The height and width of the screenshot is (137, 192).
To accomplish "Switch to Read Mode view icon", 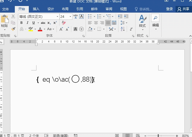I will pos(117,136).
